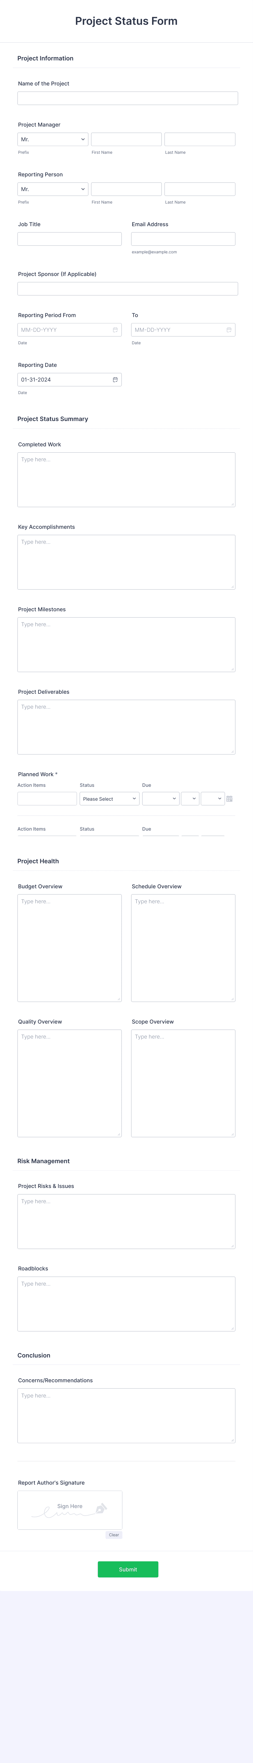Open calendar icon in the To date field
Image resolution: width=253 pixels, height=1763 pixels.
229,330
